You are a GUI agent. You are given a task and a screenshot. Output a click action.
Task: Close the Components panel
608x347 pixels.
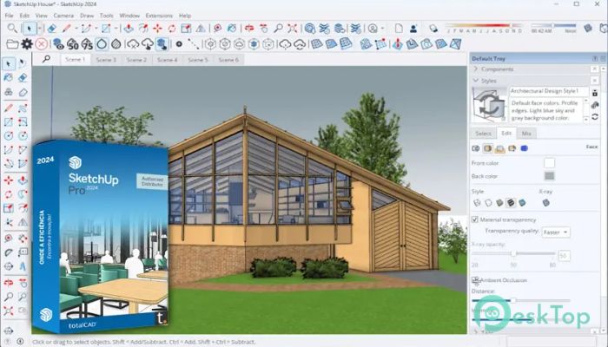594,69
